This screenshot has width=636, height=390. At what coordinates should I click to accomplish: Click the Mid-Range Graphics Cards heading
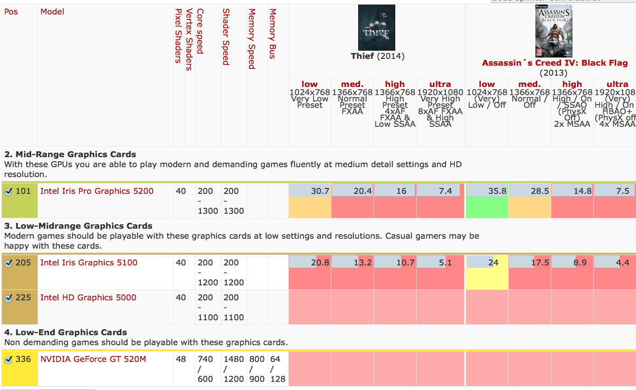[x=70, y=154]
